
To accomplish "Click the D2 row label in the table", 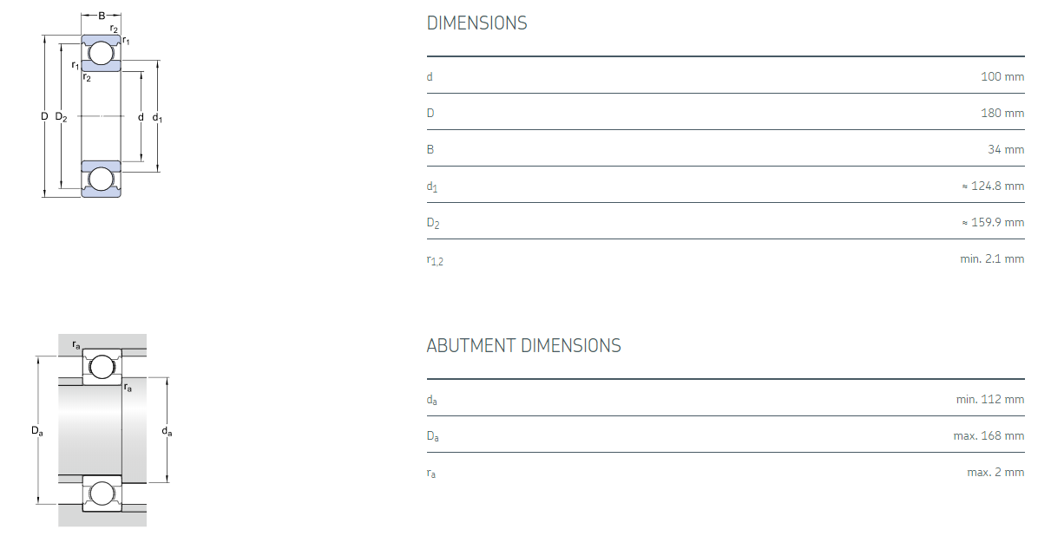I will [433, 223].
